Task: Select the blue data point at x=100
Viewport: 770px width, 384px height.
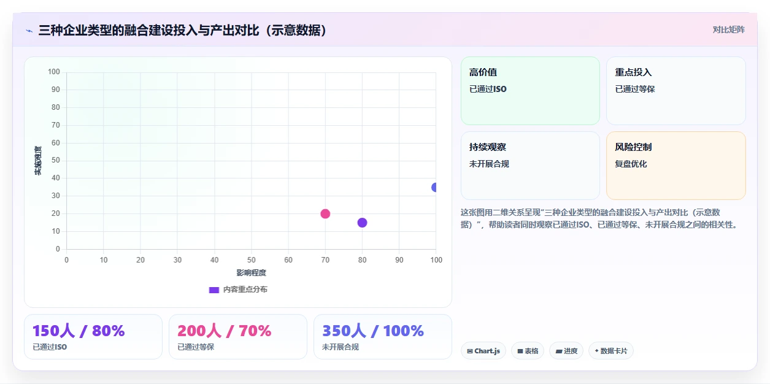Action: pos(435,187)
